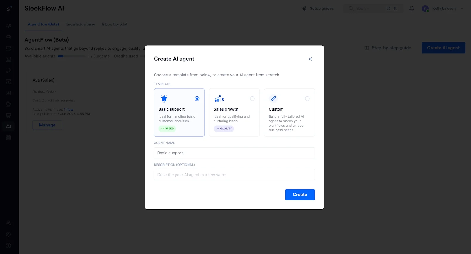471x254 pixels.
Task: Open Settings gear in the sidebar
Action: [9, 234]
